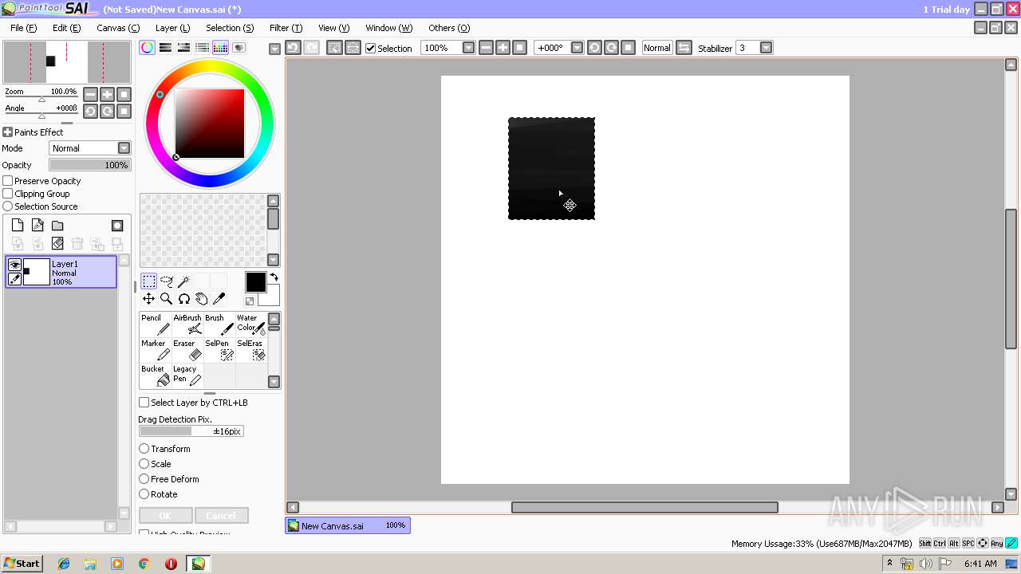
Task: Select the Rotate view tool
Action: coord(184,299)
